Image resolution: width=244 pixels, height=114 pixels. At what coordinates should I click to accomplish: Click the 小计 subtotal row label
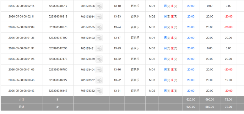21,100
